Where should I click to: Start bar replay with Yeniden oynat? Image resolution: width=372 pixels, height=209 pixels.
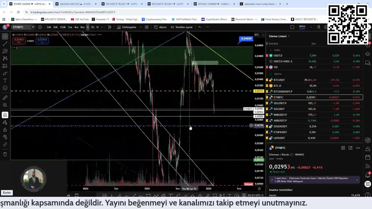182,27
